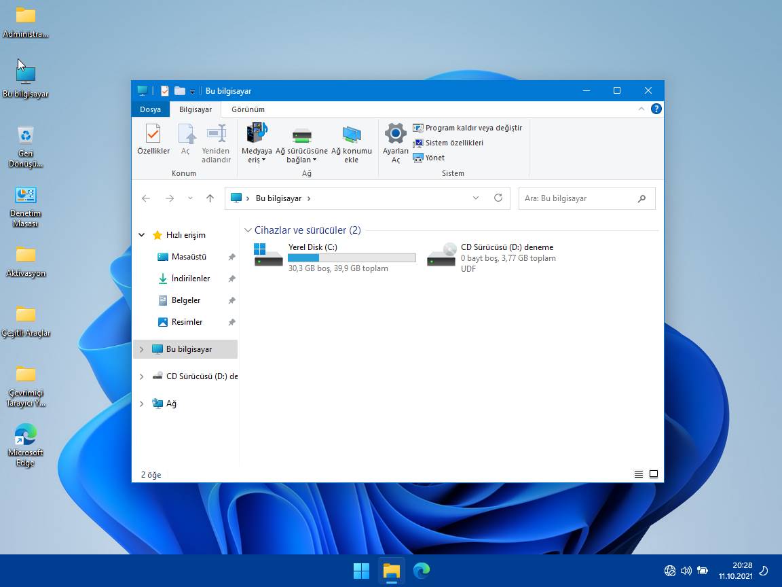Click the up arrow navigation icon
Viewport: 782px width, 587px height.
pyautogui.click(x=210, y=198)
